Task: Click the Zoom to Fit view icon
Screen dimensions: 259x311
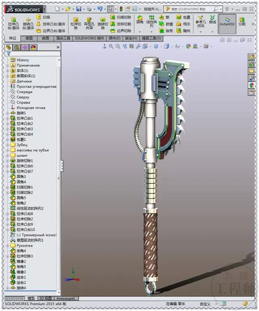Action: coord(111,46)
